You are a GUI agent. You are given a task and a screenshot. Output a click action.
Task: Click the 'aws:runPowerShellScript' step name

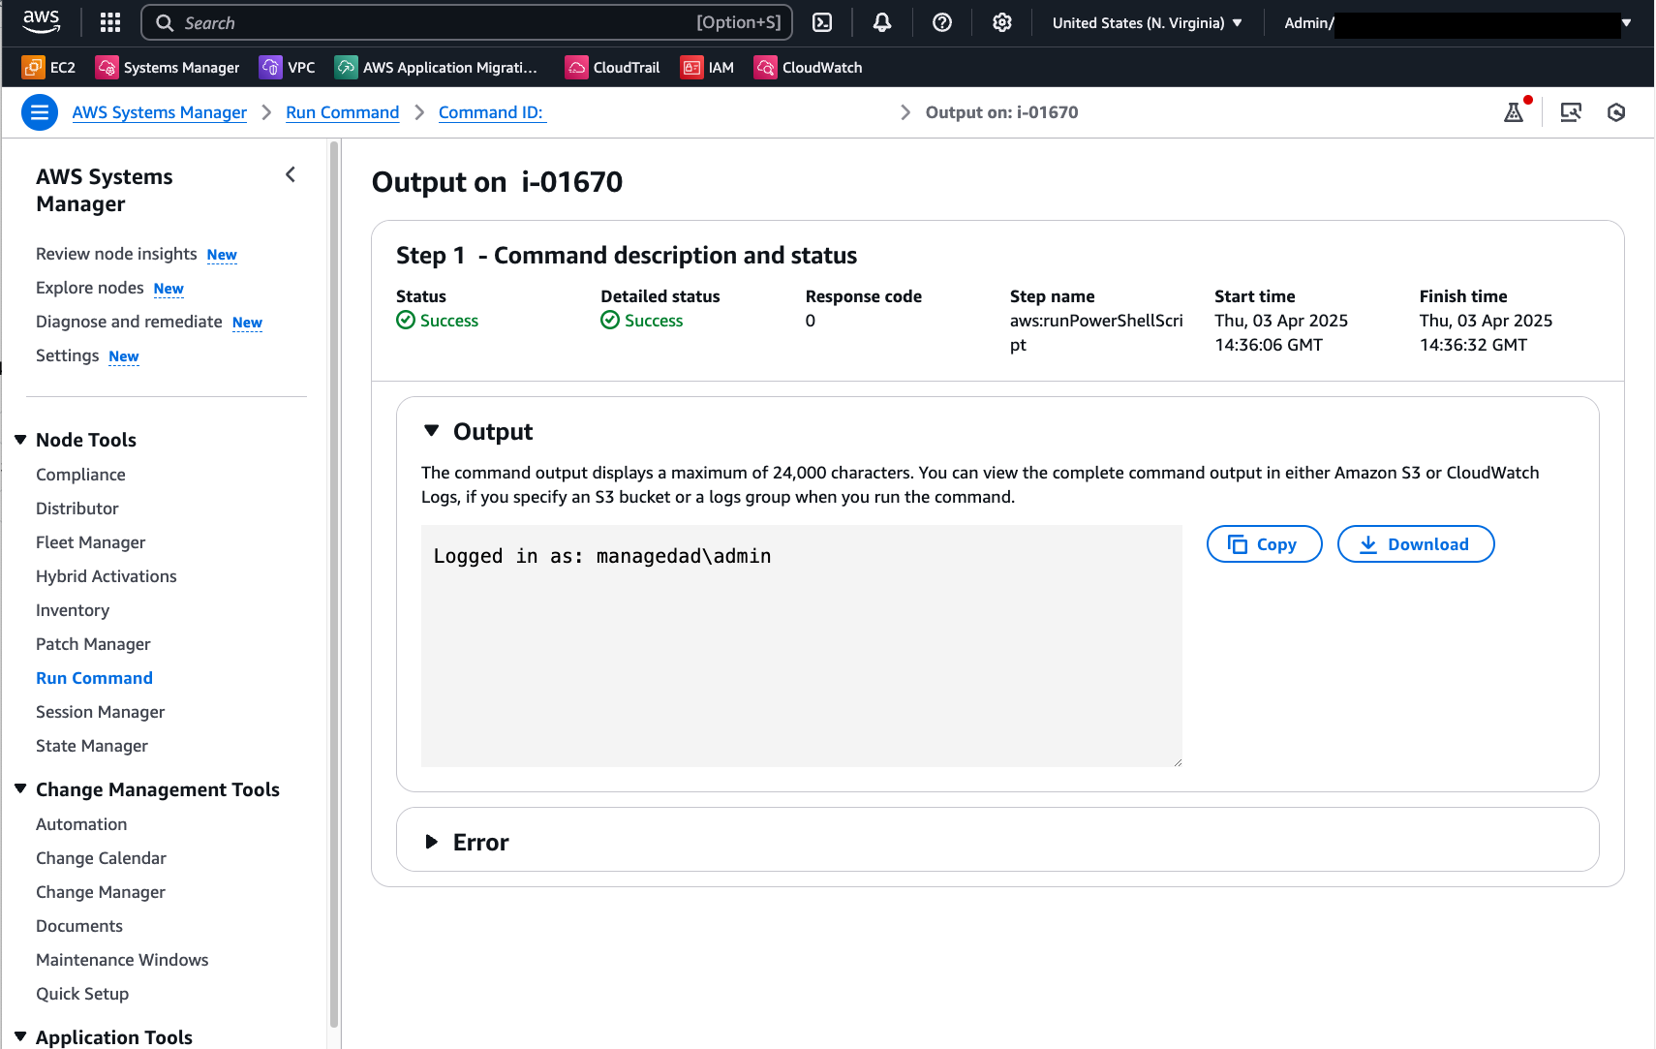(x=1096, y=332)
